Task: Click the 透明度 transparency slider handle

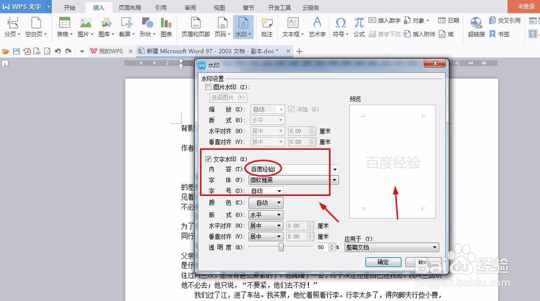Action: [x=281, y=247]
